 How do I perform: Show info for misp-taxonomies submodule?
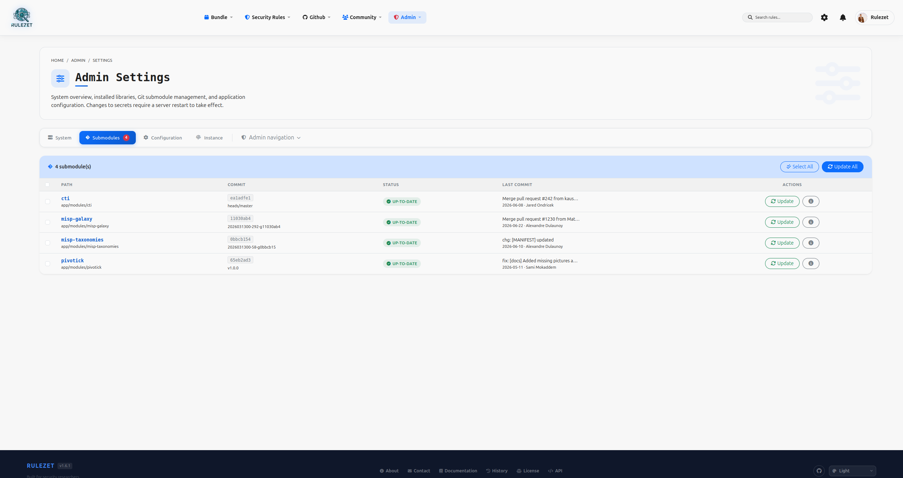811,243
